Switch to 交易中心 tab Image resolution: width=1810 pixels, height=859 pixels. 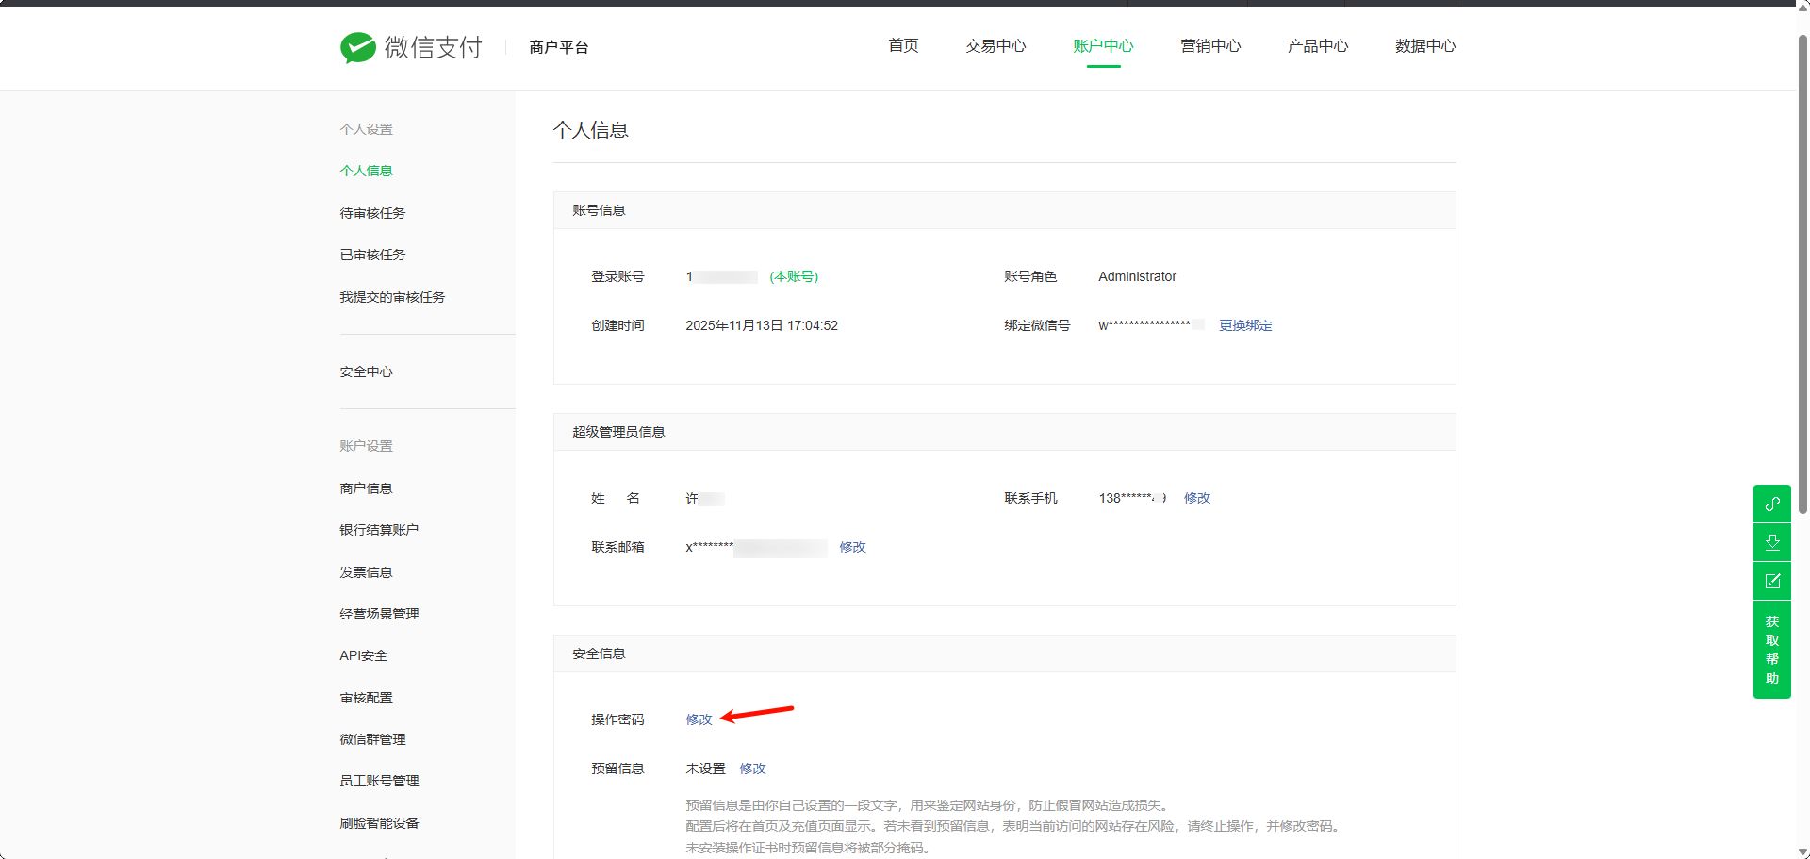coord(995,46)
